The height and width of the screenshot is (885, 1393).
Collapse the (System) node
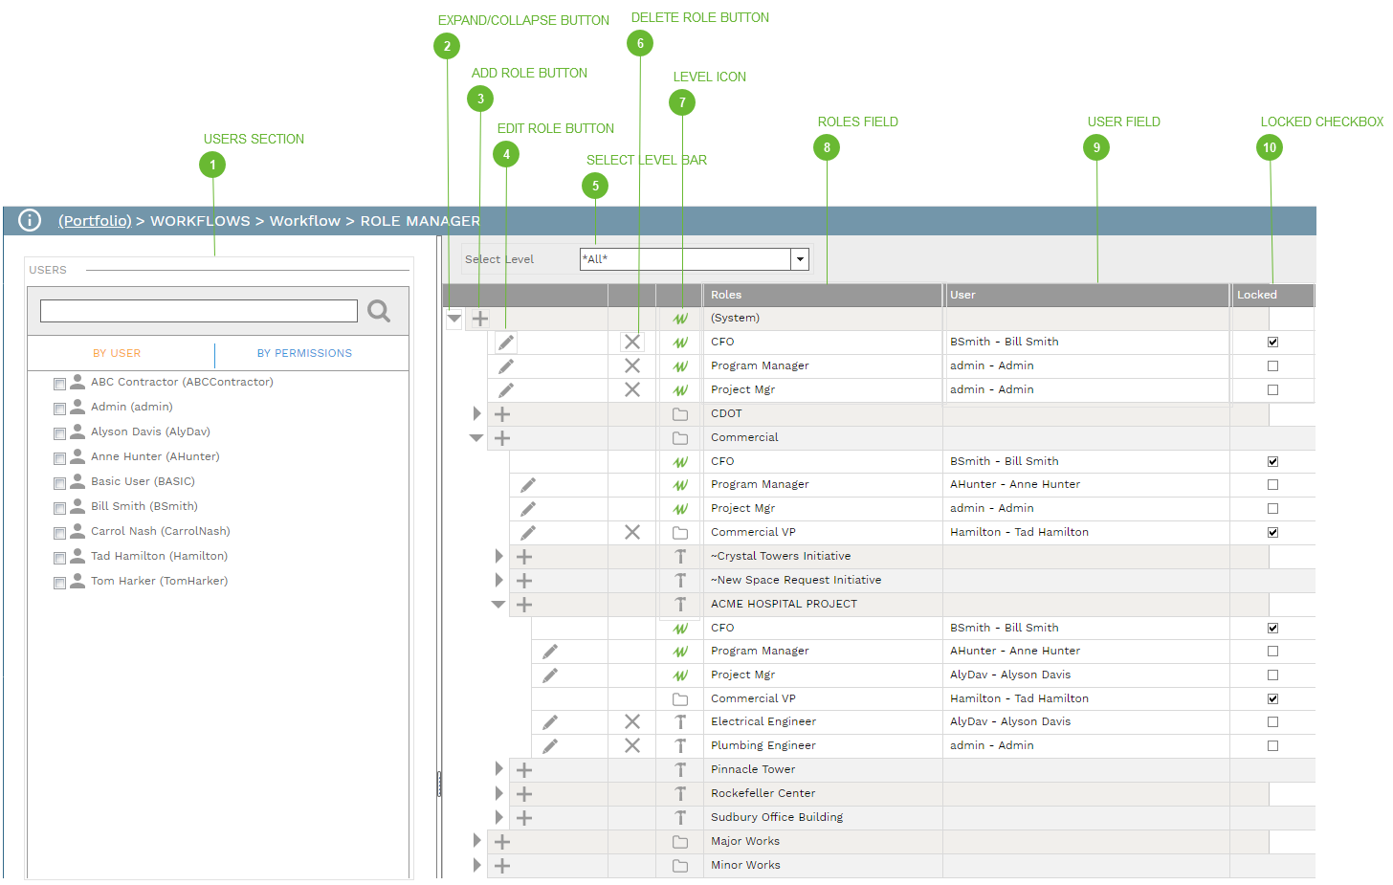pos(454,319)
